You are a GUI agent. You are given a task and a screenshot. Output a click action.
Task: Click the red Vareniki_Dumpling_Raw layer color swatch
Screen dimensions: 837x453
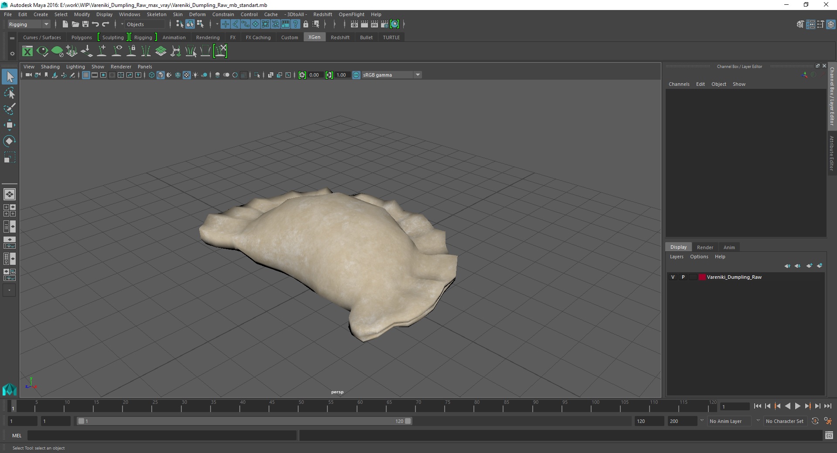click(702, 277)
